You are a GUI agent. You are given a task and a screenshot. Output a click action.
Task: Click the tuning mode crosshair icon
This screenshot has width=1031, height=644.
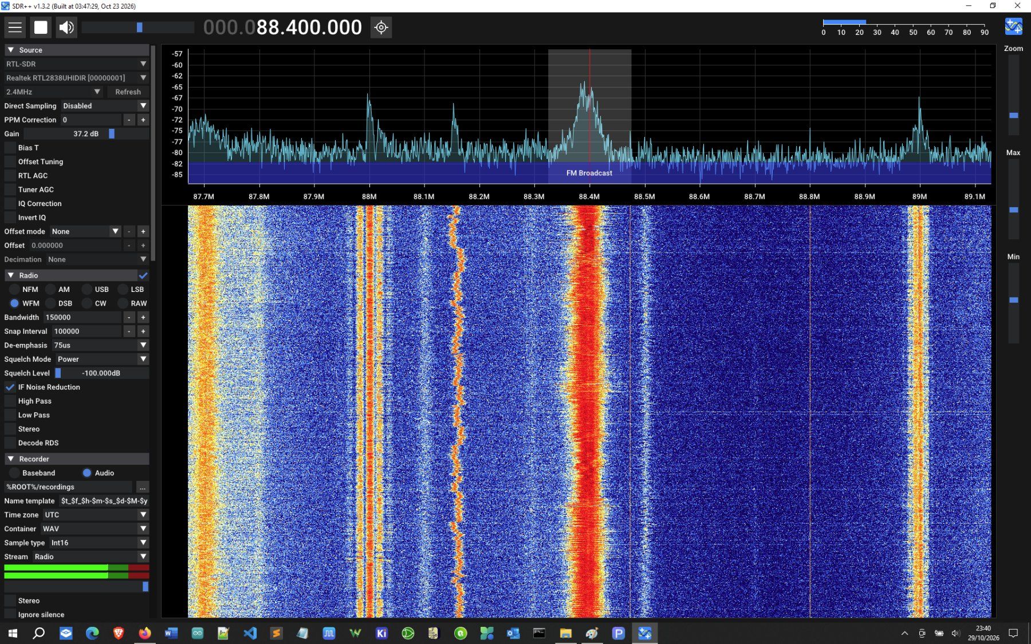pyautogui.click(x=381, y=27)
